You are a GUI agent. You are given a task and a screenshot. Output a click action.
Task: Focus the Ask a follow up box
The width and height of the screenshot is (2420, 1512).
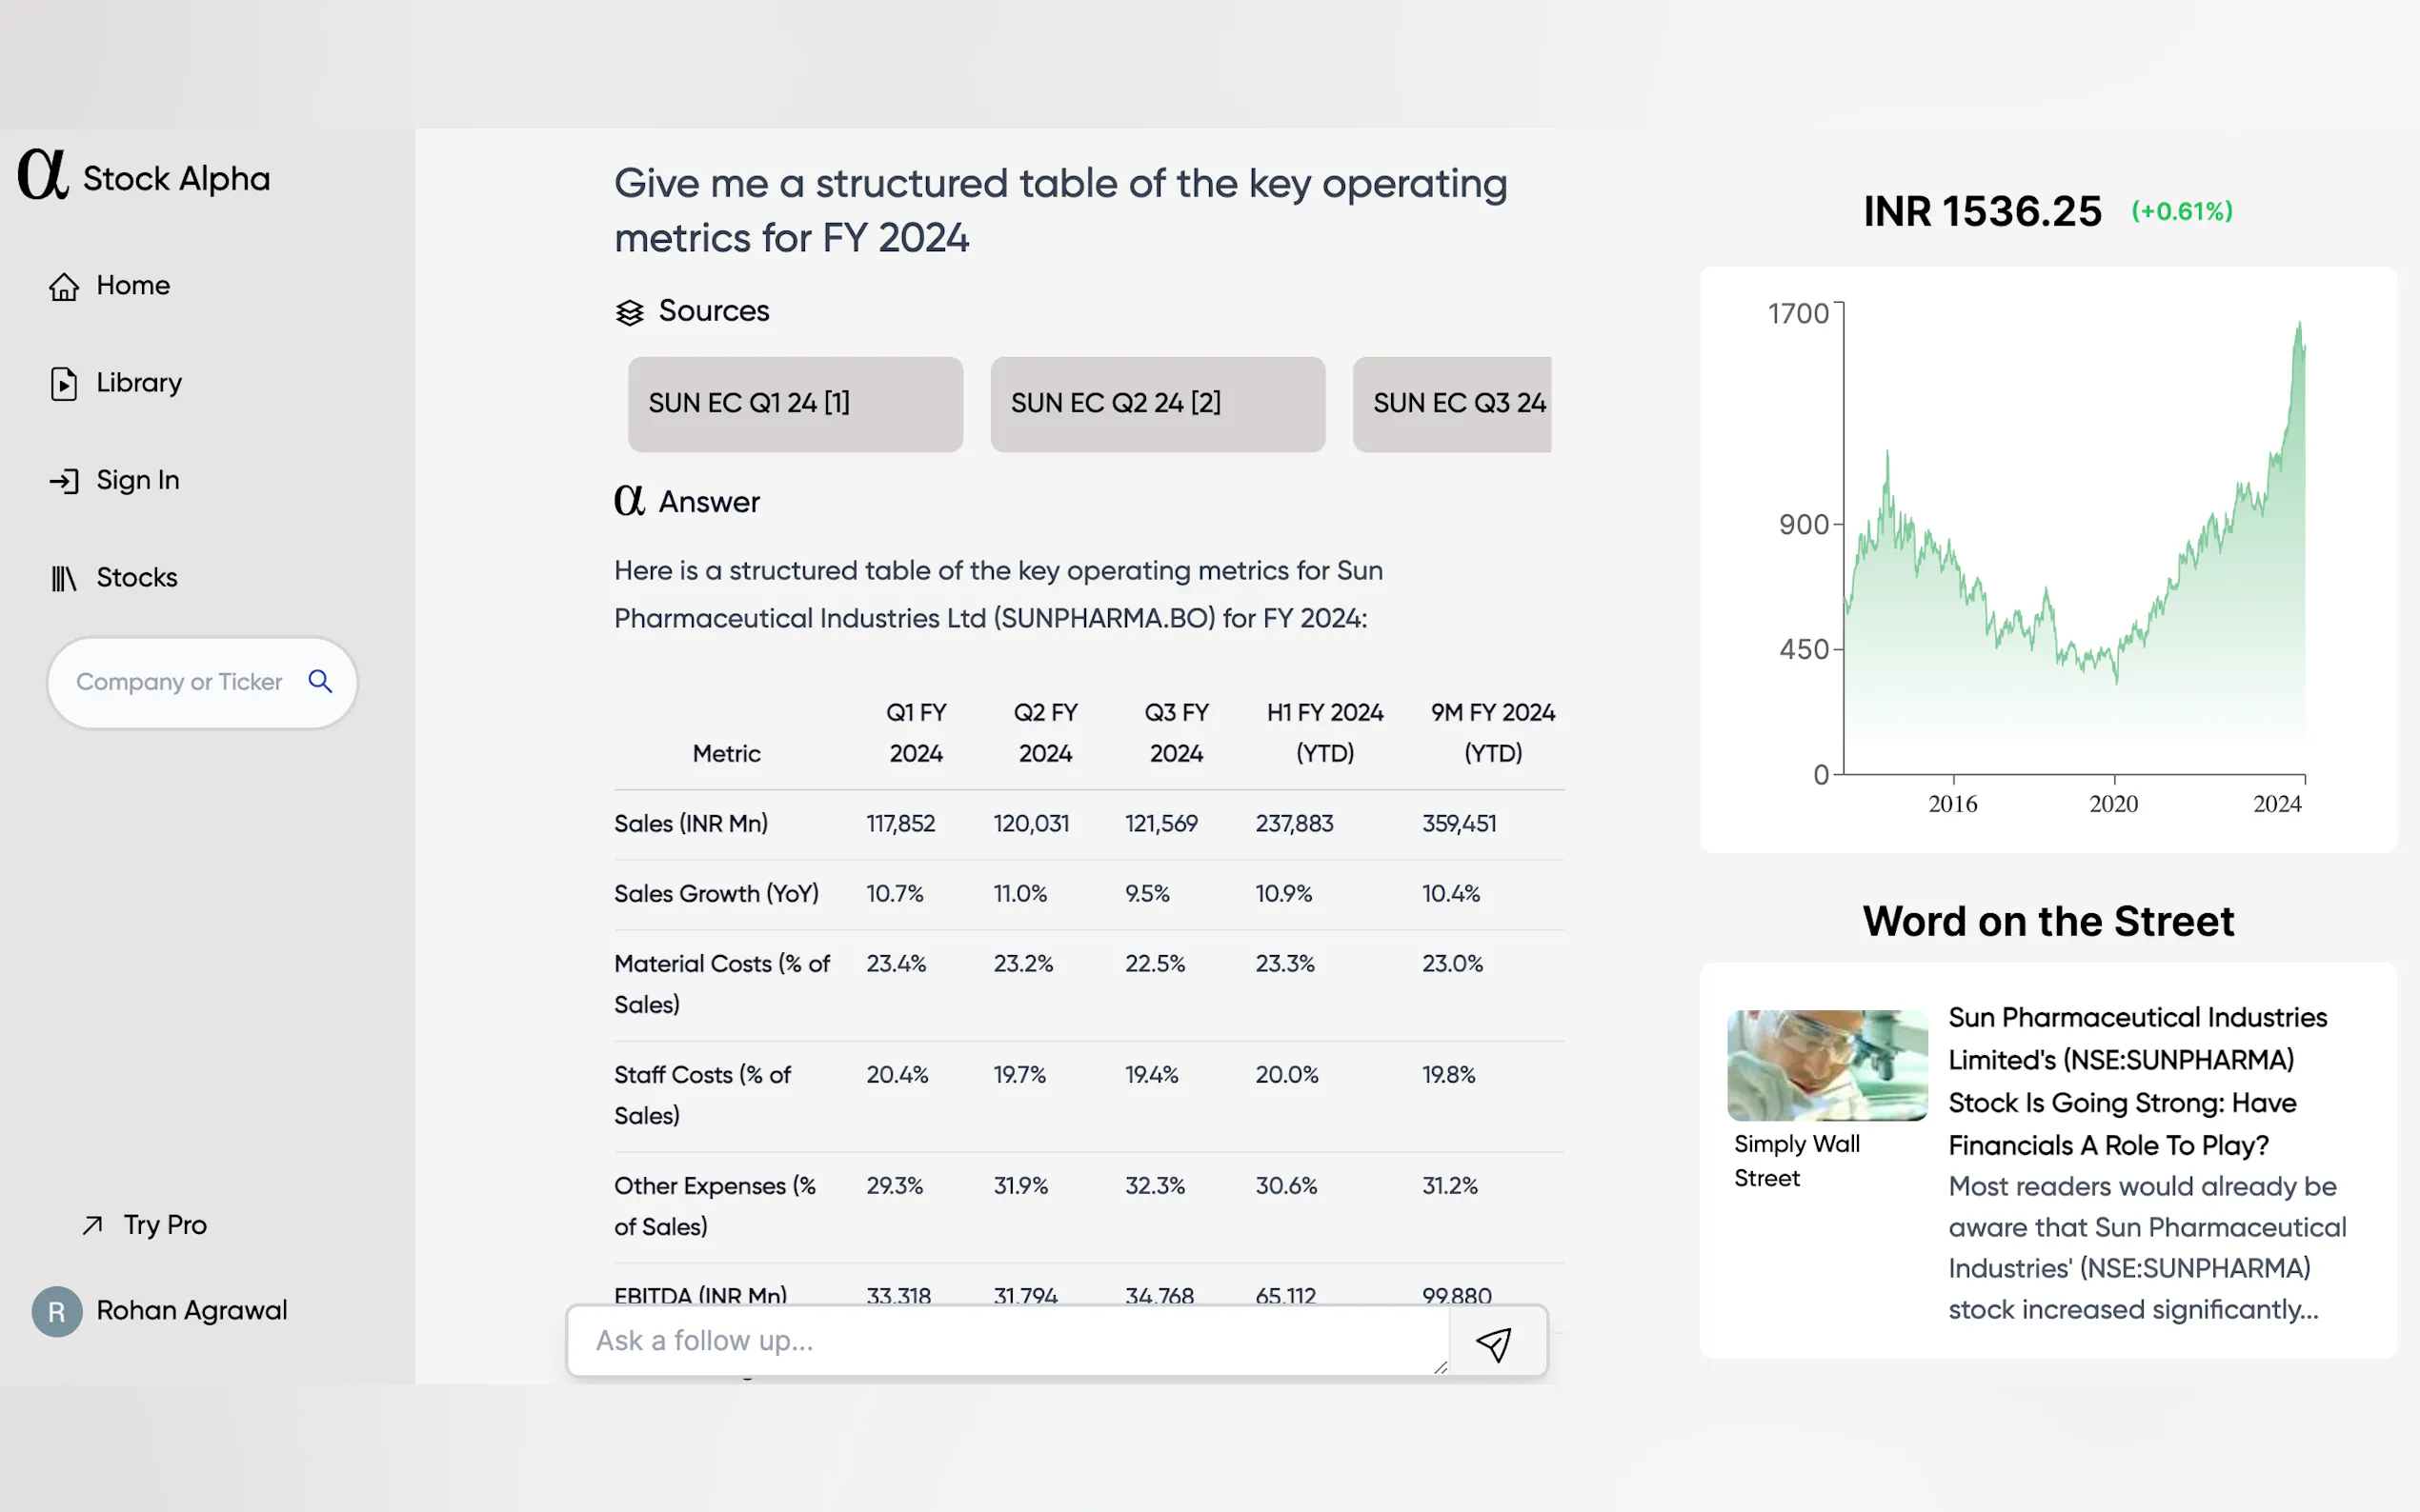1005,1341
